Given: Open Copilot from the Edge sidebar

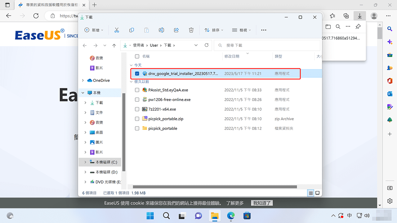Looking at the screenshot, I should pyautogui.click(x=390, y=42).
